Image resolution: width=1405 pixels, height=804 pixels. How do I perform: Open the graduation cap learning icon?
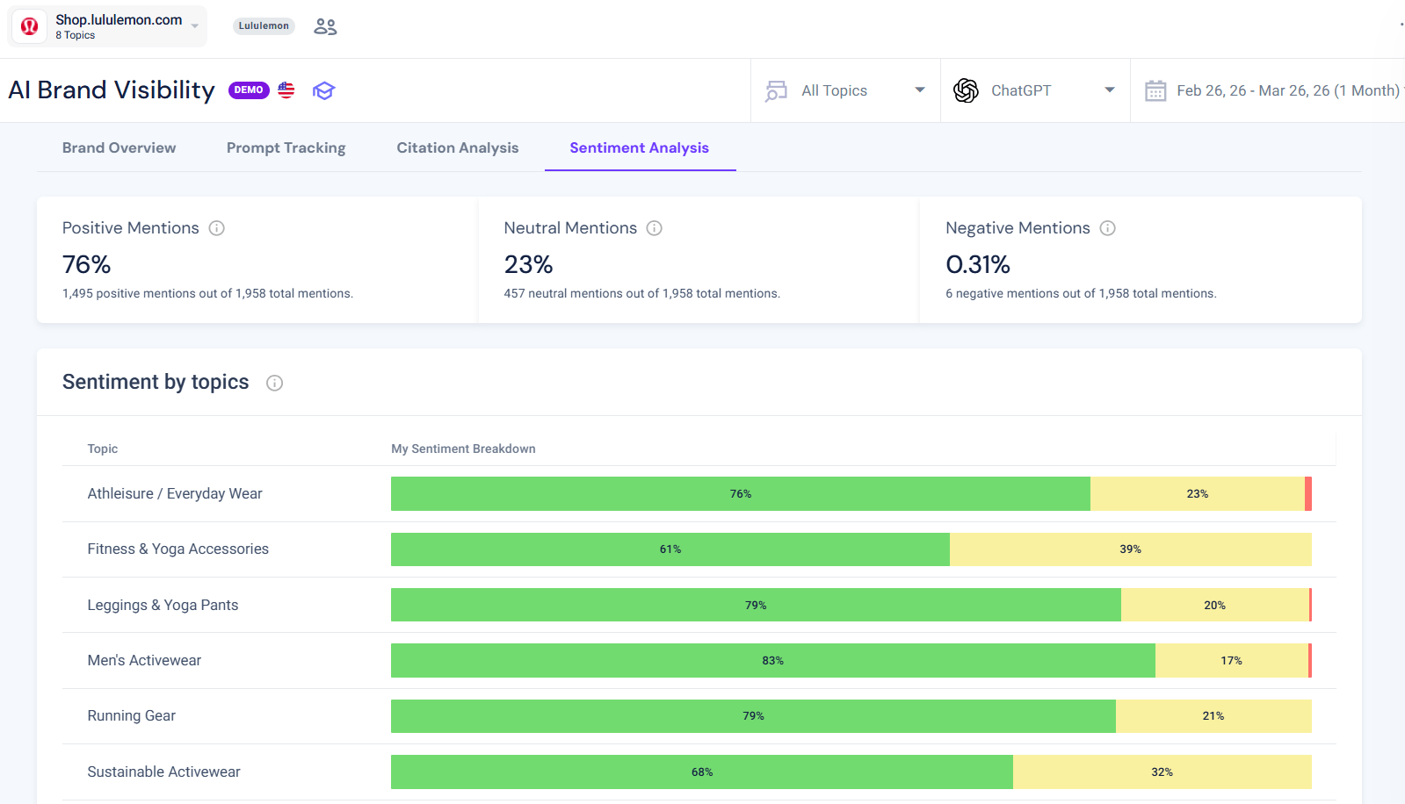pos(323,90)
